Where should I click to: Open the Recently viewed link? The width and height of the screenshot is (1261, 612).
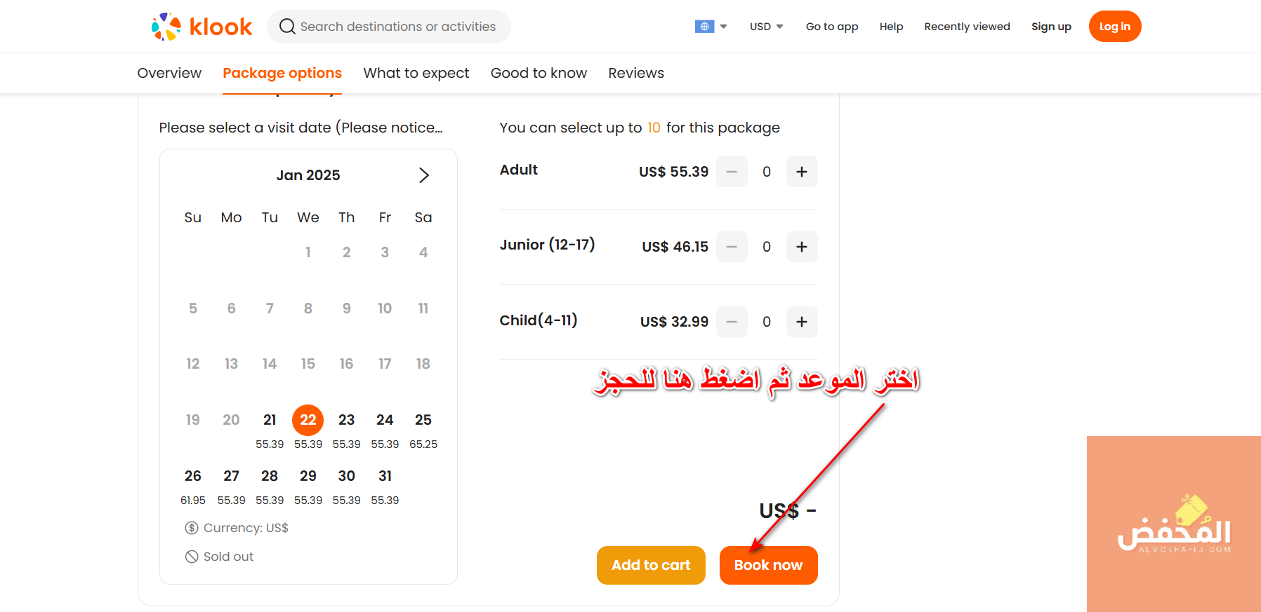(967, 27)
